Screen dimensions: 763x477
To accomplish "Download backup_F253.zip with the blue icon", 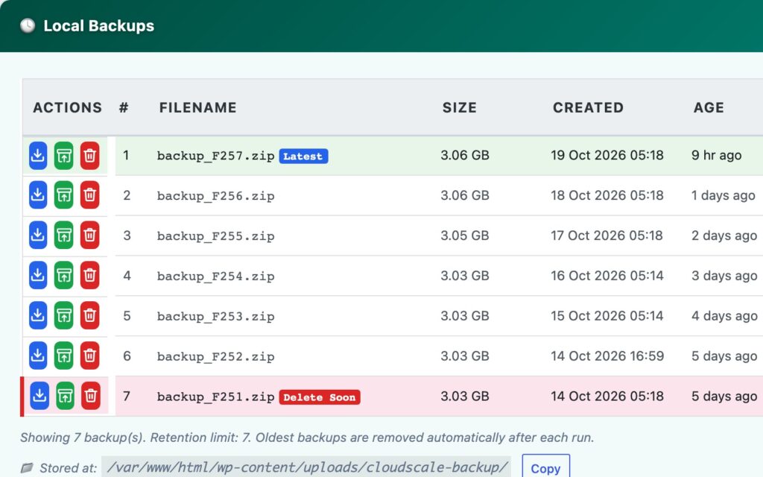I will pos(38,315).
